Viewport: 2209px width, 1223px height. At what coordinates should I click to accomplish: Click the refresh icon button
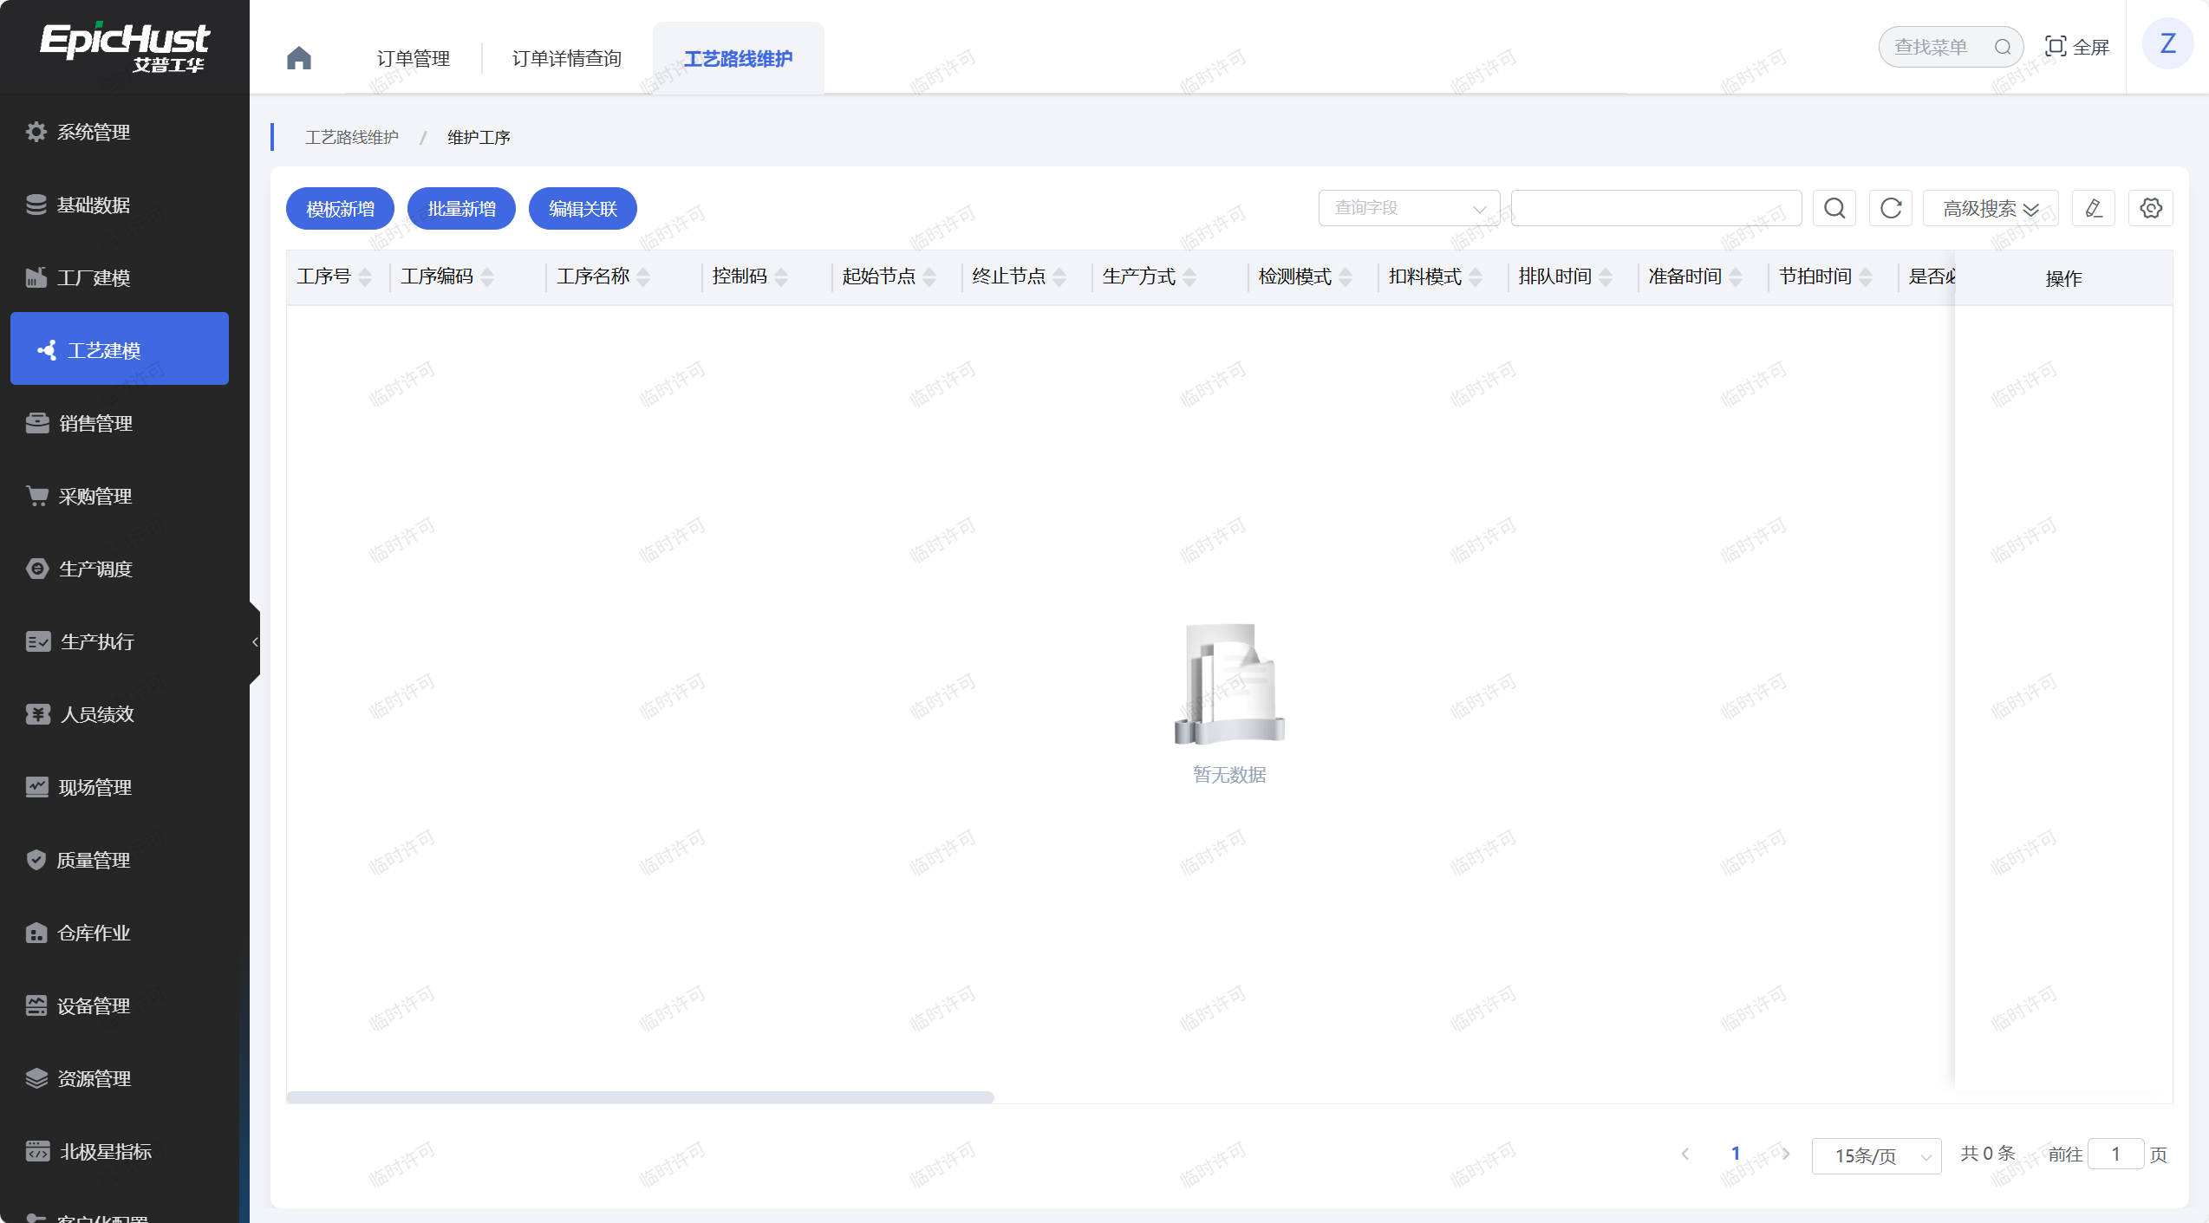(x=1891, y=208)
